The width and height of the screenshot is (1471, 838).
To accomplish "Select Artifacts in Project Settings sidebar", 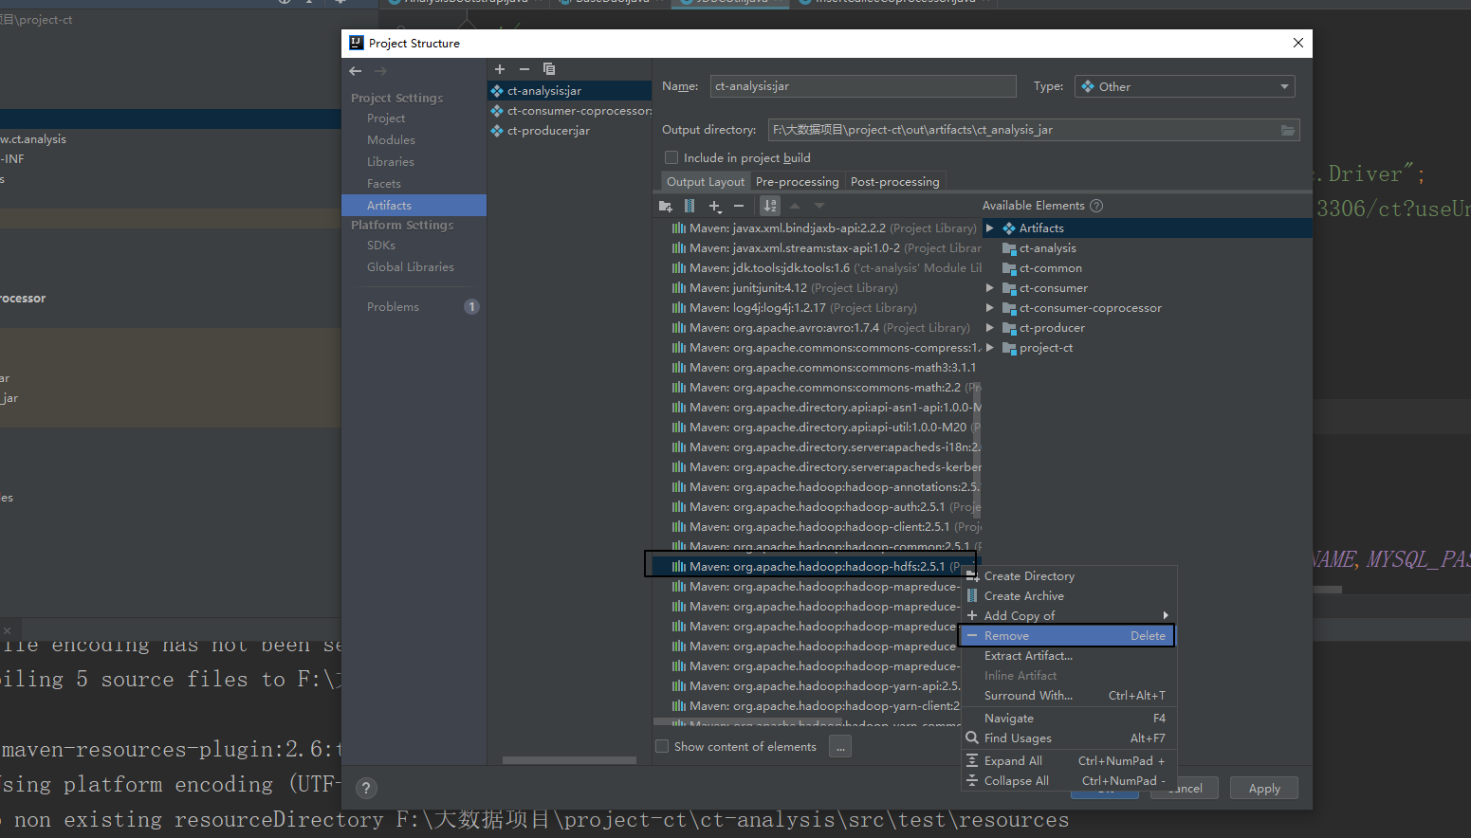I will [389, 205].
